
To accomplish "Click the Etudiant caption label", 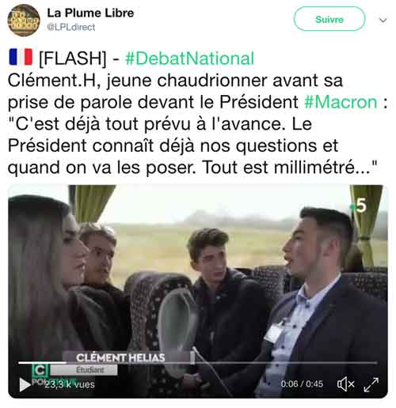I will pyautogui.click(x=89, y=370).
